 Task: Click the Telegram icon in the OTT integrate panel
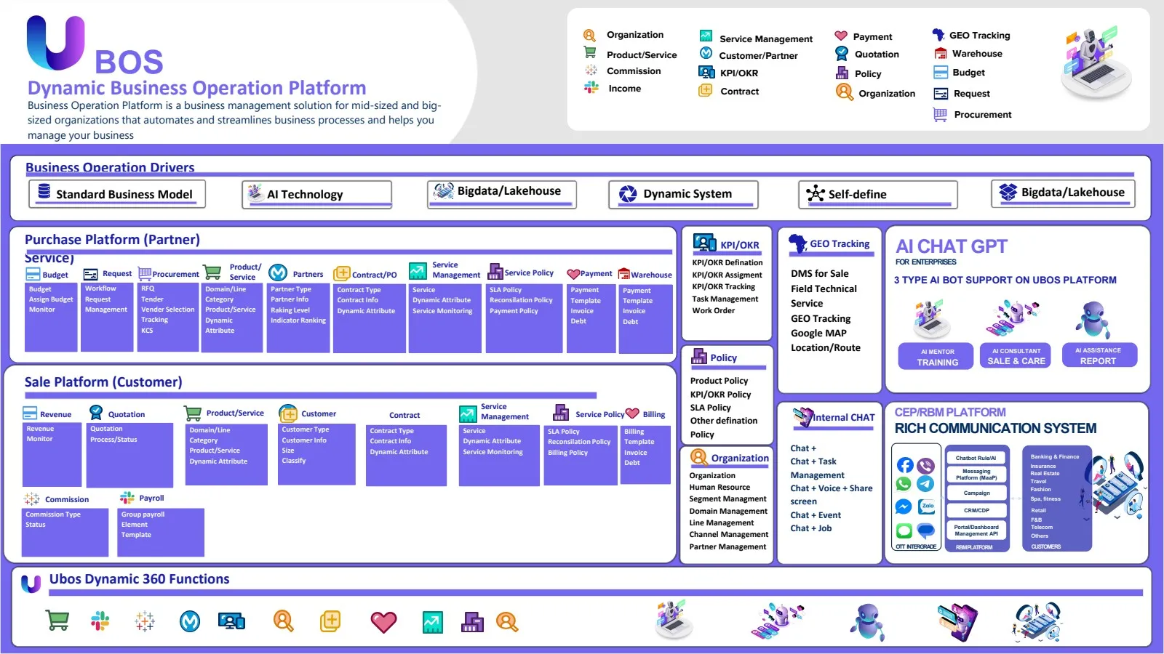(926, 484)
